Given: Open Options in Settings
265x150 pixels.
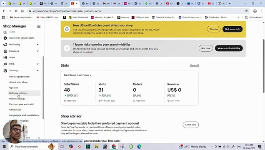Looking at the screenshot, I should [13, 88].
